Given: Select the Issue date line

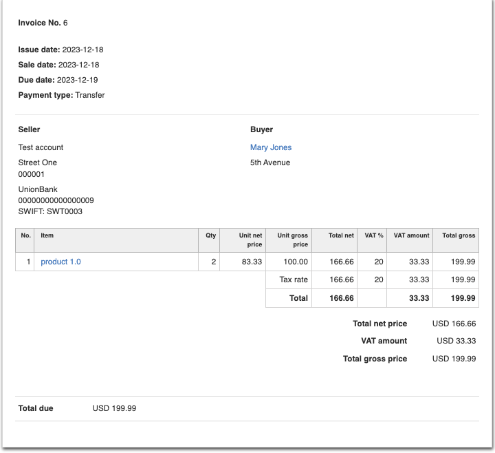Looking at the screenshot, I should click(x=60, y=50).
